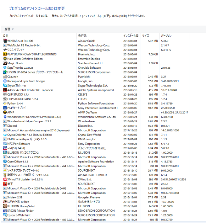This screenshot has height=223, width=206.
Task: Open the 整理 dropdown menu
Action: [9, 29]
